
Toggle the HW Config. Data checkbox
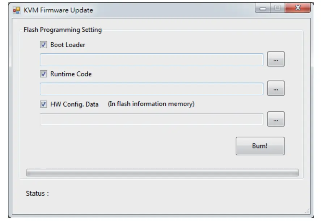pyautogui.click(x=43, y=104)
